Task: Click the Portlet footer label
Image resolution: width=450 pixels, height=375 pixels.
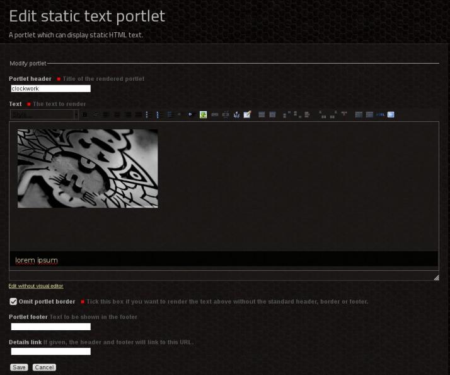Action: click(x=28, y=317)
